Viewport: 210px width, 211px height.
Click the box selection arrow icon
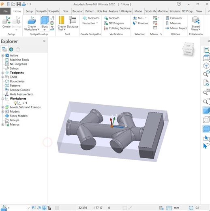[206, 138]
